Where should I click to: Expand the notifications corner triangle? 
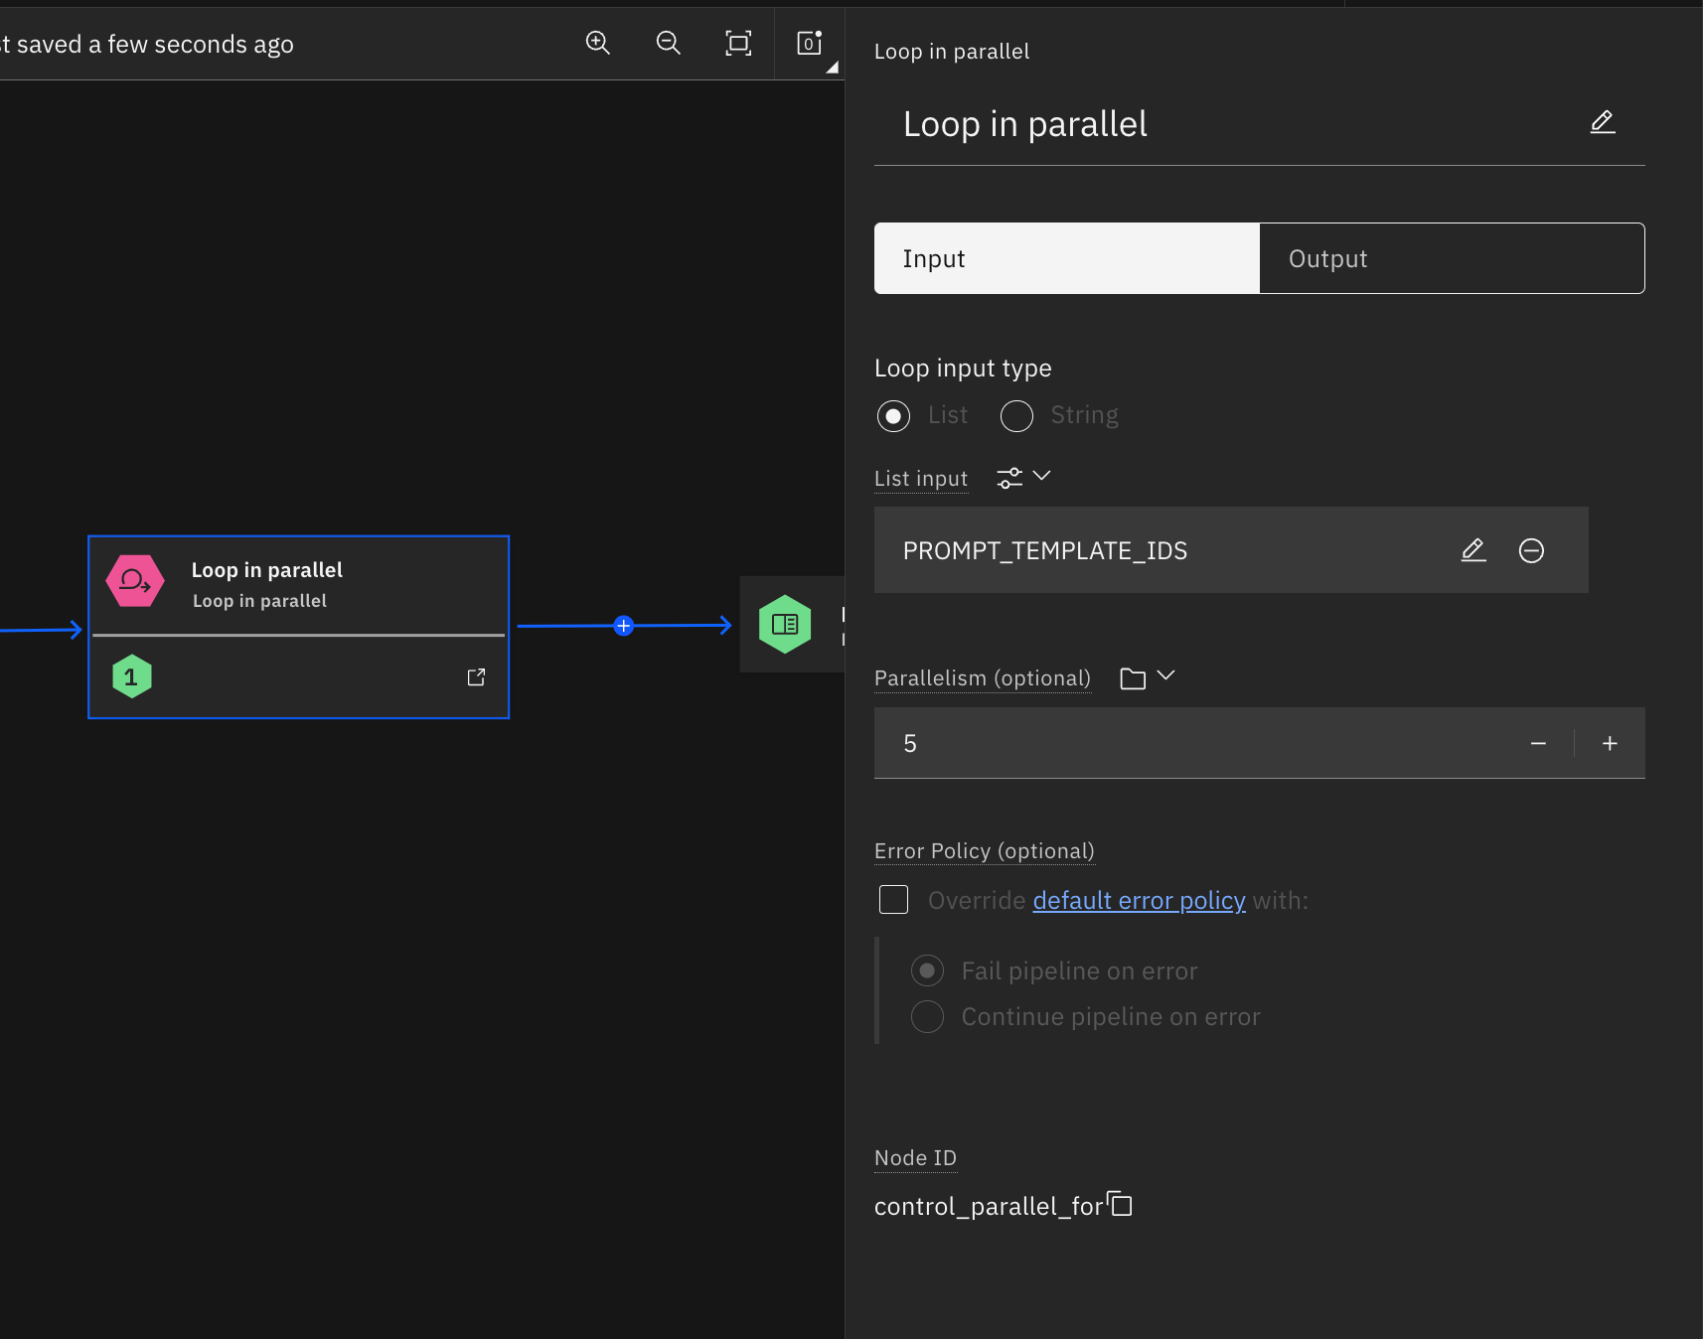pos(832,70)
